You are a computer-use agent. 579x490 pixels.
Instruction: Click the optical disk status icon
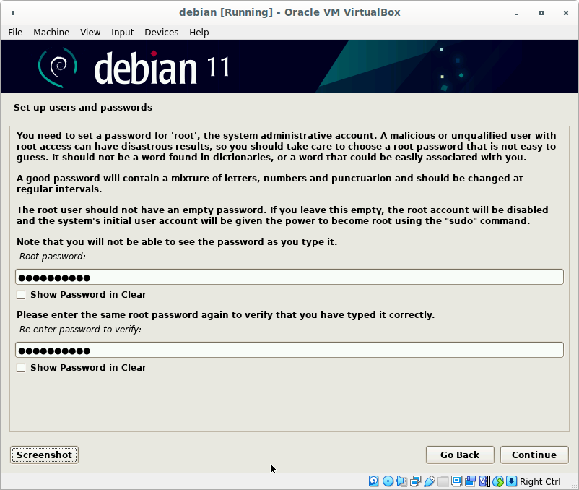coord(388,481)
